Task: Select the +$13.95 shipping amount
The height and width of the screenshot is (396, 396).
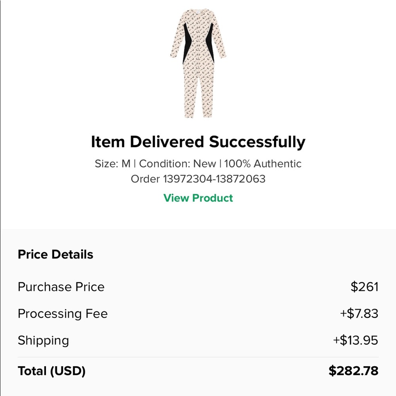Action: [x=356, y=341]
